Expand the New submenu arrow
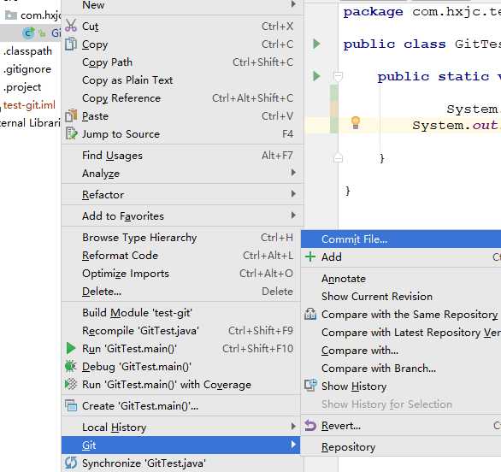The image size is (501, 472). (293, 4)
